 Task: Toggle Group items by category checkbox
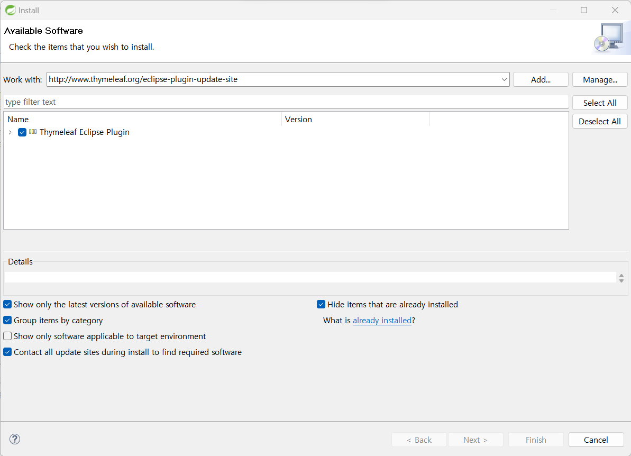(7, 321)
